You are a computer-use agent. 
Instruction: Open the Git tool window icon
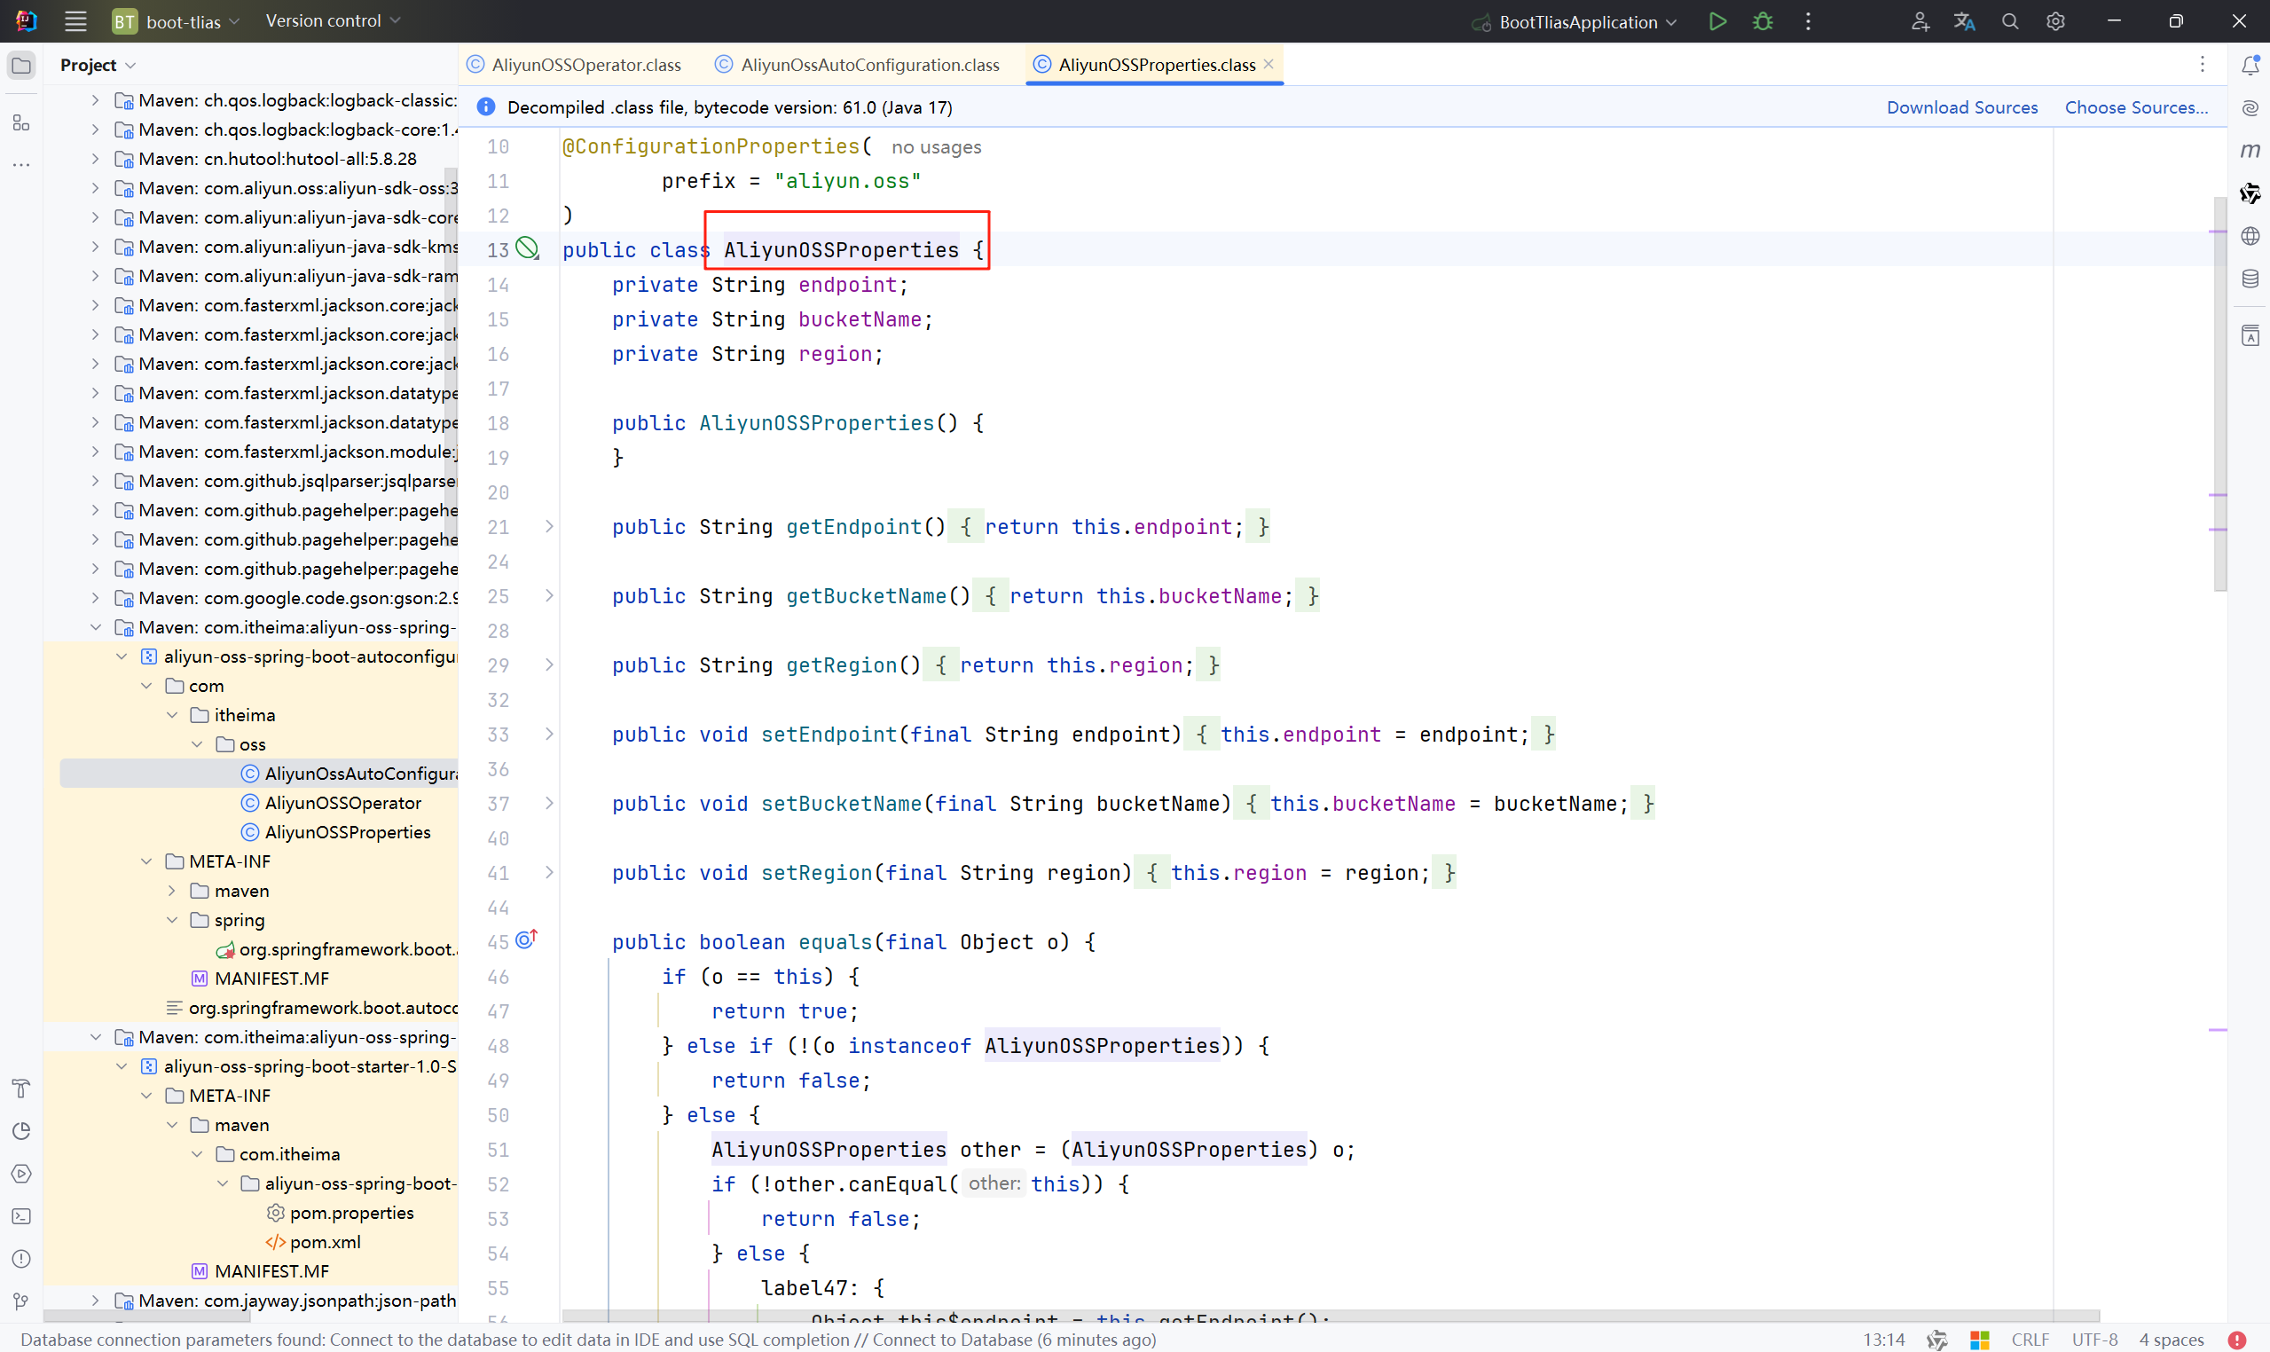pos(21,1301)
